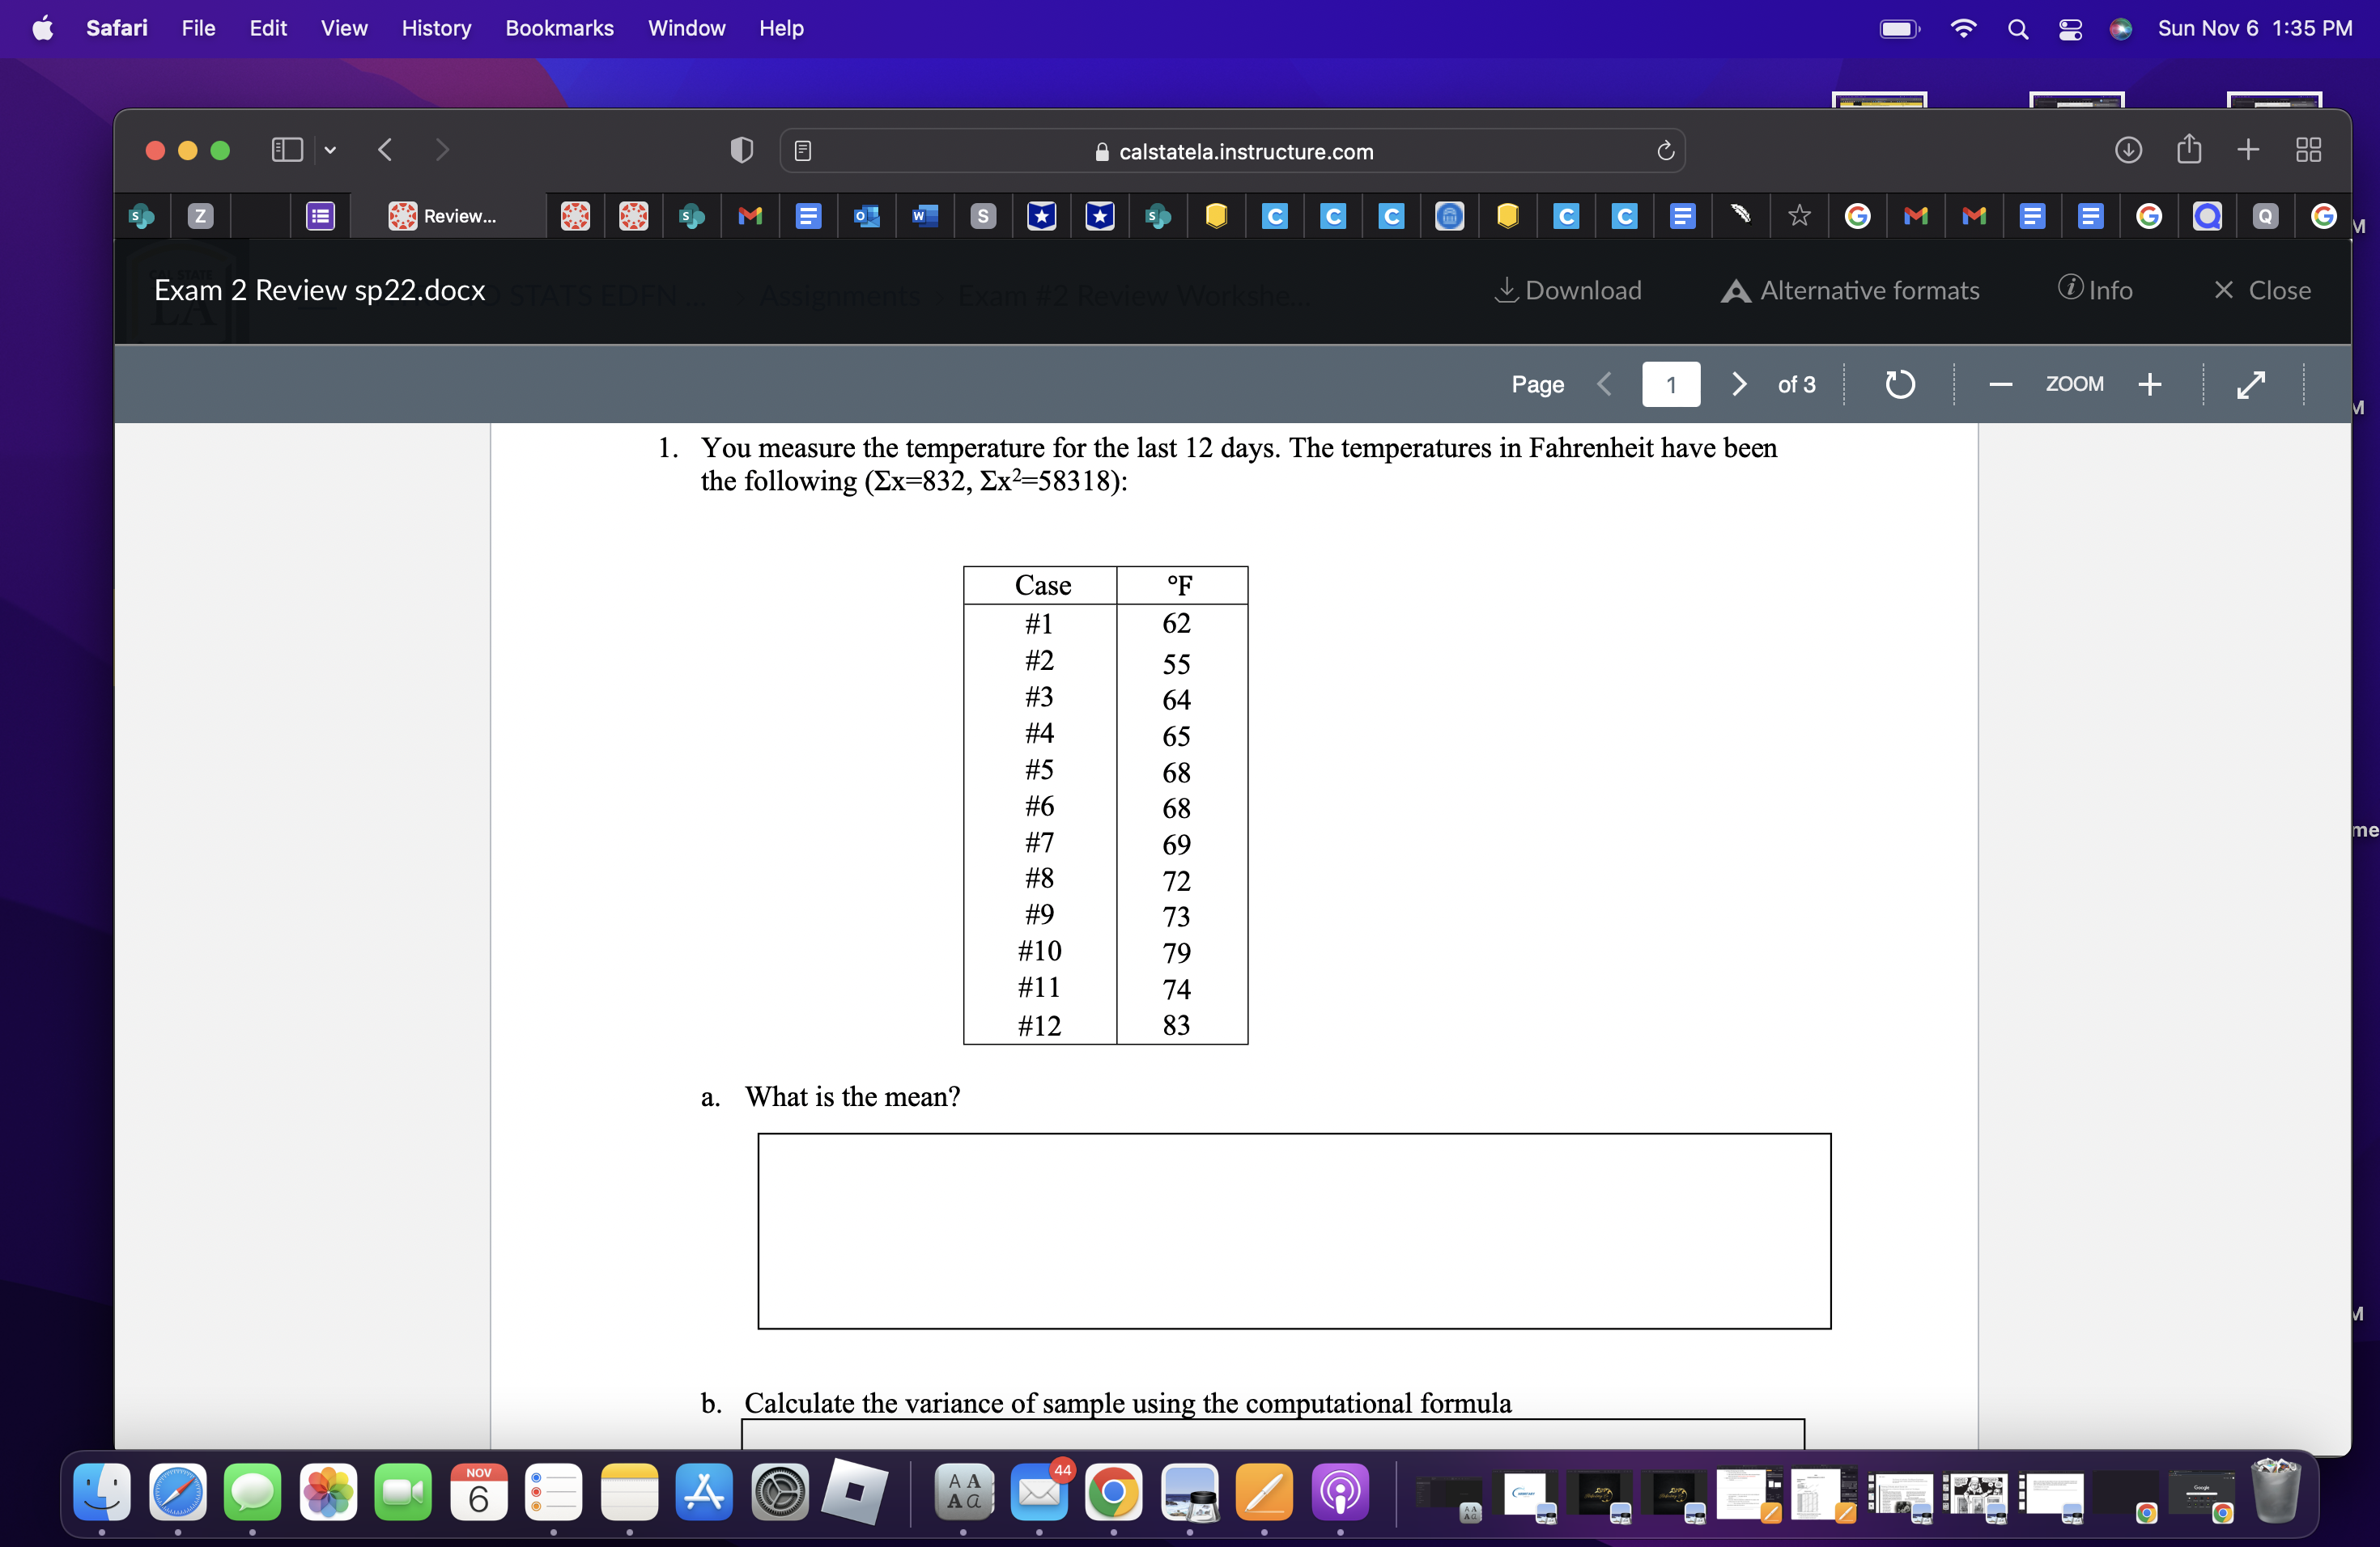Open document Info
Image resolution: width=2380 pixels, height=1547 pixels.
click(x=2097, y=290)
